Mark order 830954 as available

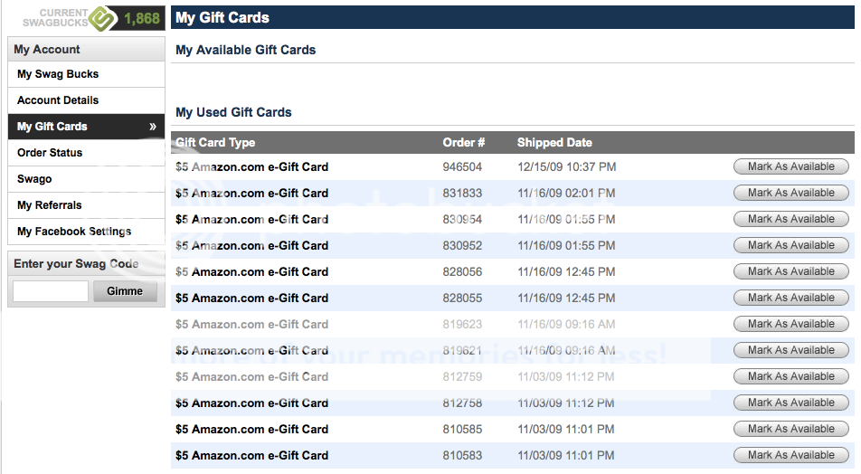coord(790,219)
